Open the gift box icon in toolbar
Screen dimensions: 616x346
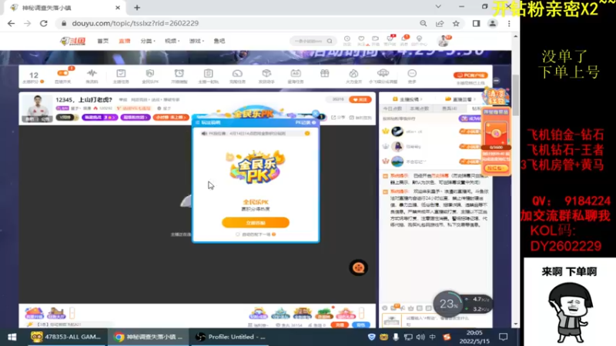(324, 73)
